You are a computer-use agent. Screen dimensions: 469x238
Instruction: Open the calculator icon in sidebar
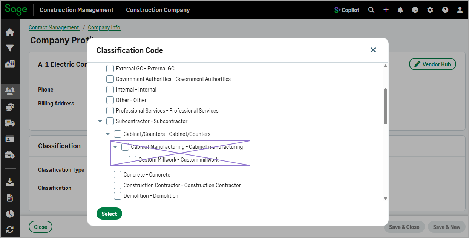tap(10, 198)
